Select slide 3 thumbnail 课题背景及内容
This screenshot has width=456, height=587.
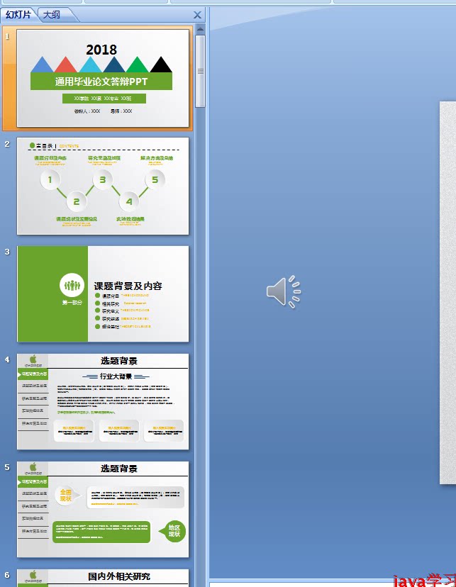103,294
